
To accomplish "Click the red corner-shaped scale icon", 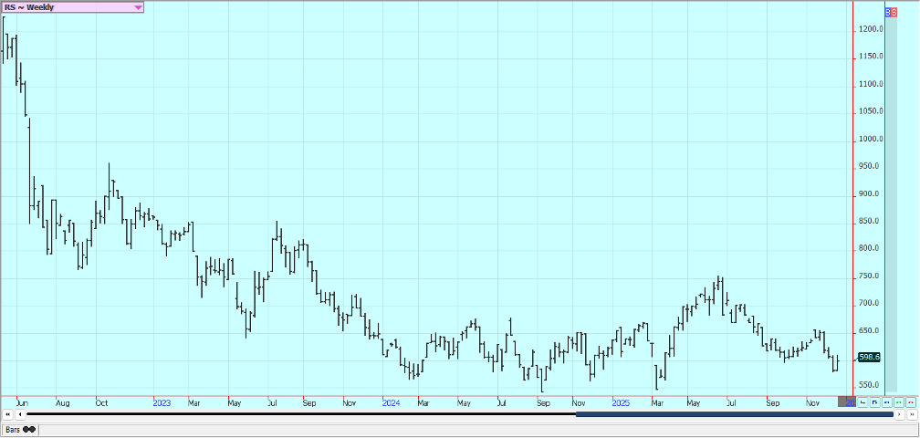I will pyautogui.click(x=862, y=401).
